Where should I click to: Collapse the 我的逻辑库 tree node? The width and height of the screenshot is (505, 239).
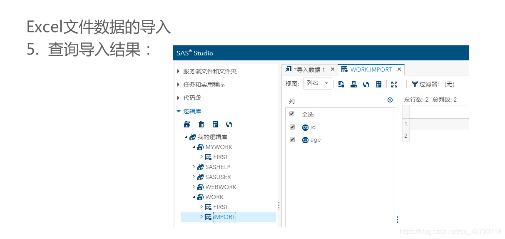(x=186, y=137)
